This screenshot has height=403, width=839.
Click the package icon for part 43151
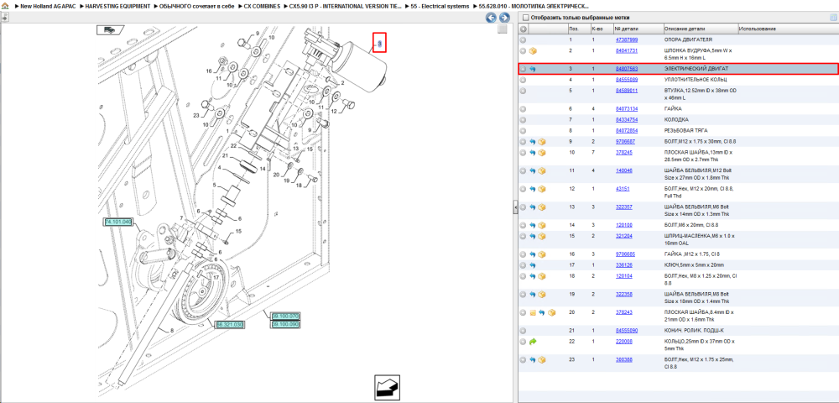(x=542, y=189)
